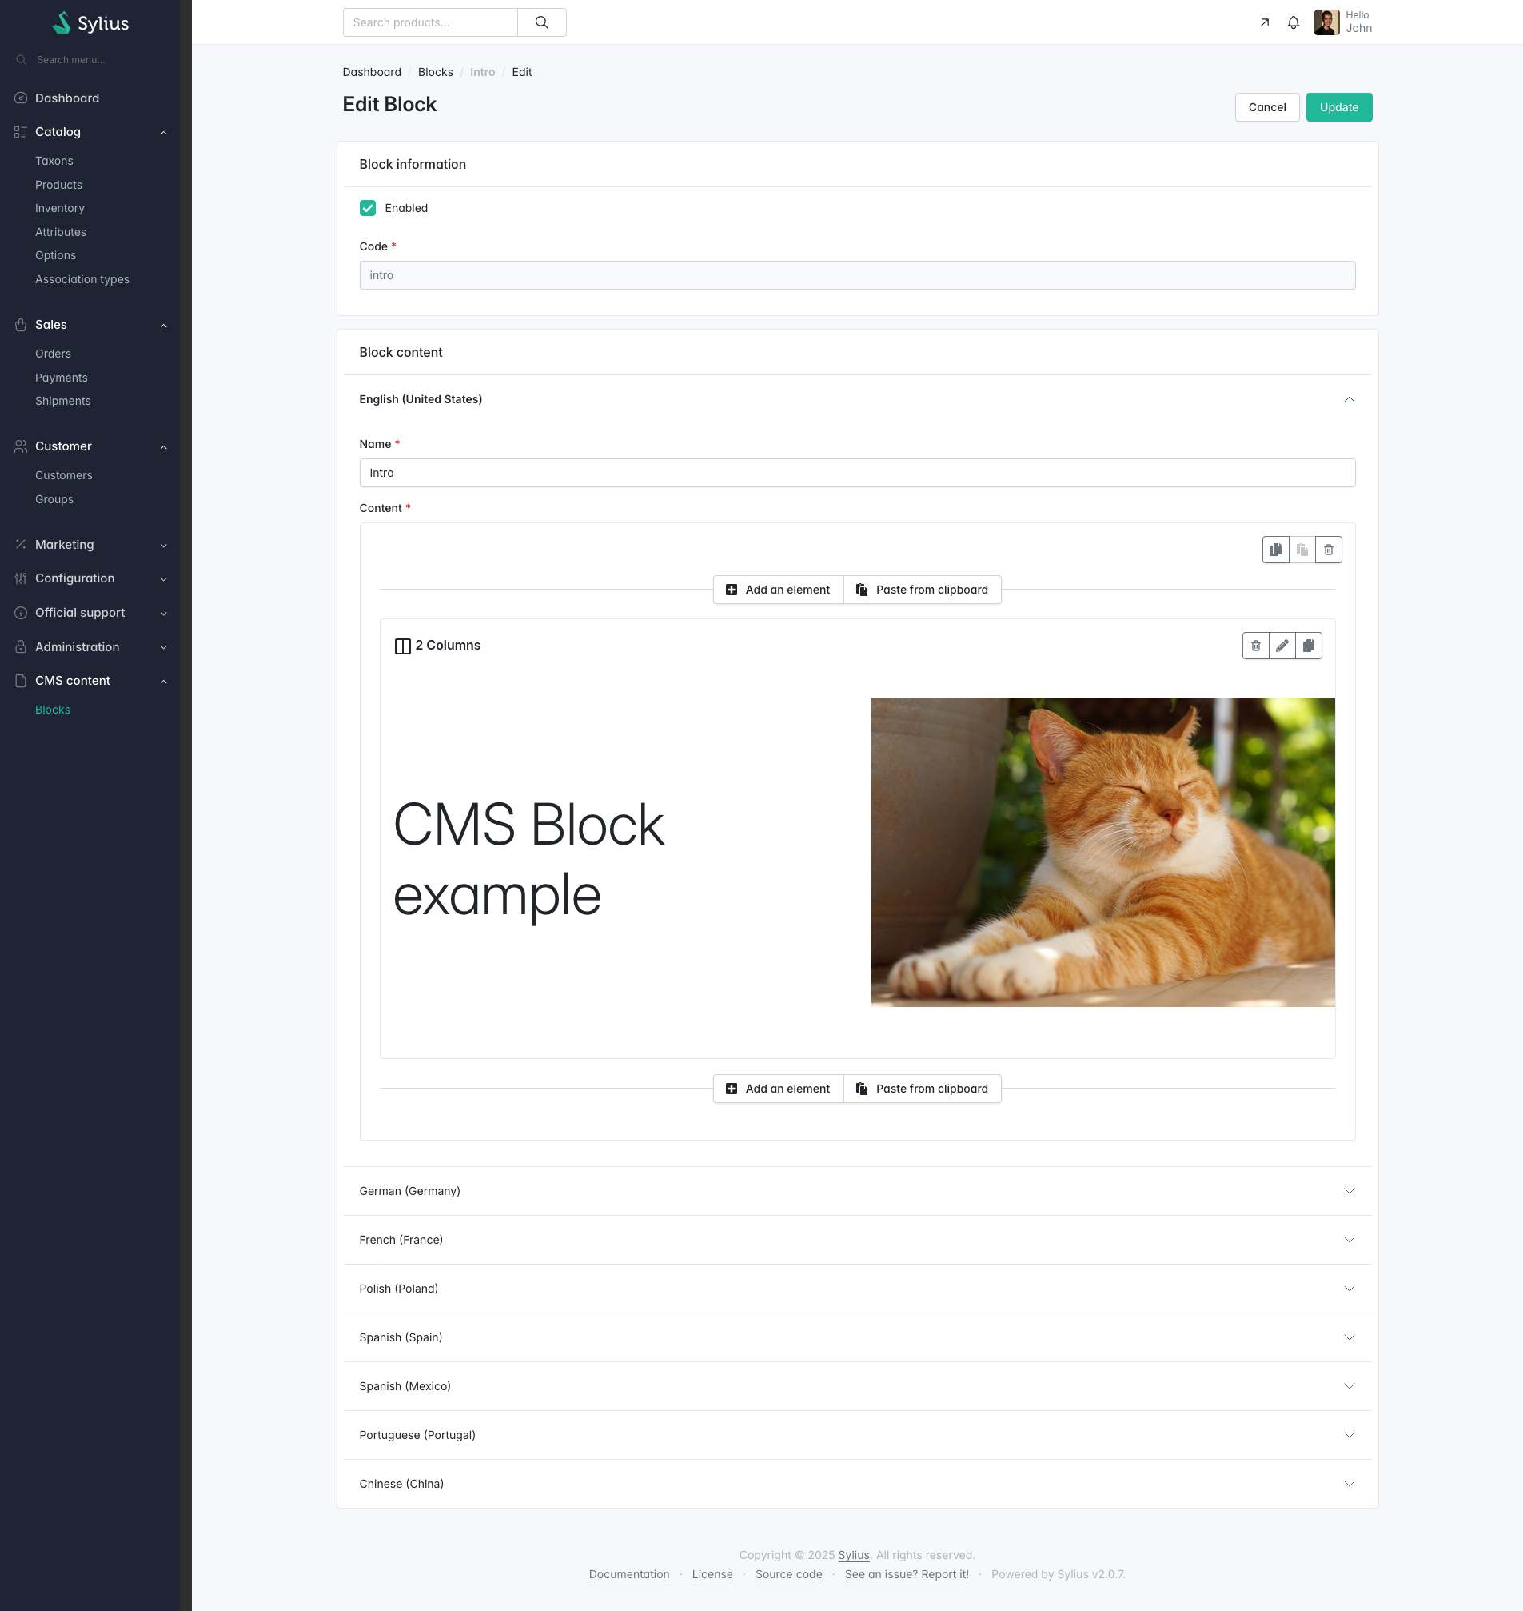This screenshot has width=1523, height=1611.
Task: Open Products in the sidebar
Action: point(58,185)
